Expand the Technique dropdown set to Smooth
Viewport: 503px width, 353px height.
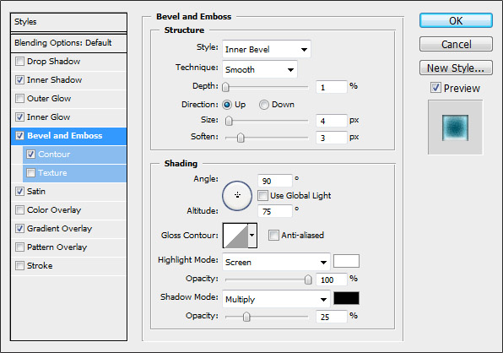click(260, 69)
